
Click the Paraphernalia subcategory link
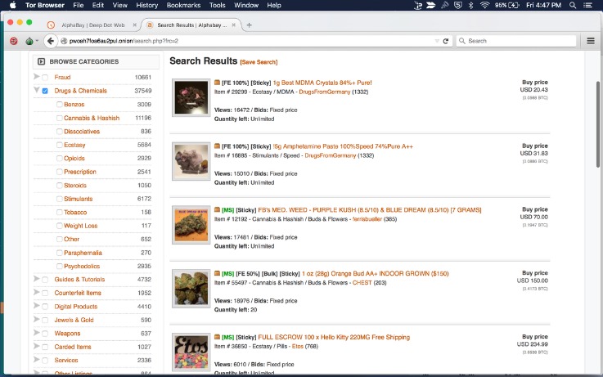(83, 253)
